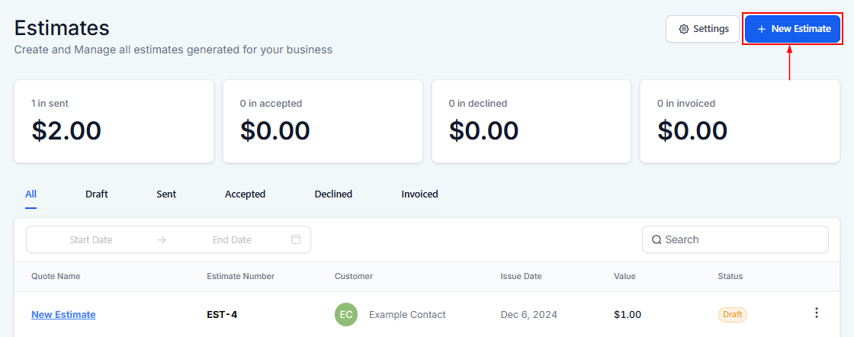Click the Draft status badge
The image size is (854, 337).
pyautogui.click(x=733, y=315)
